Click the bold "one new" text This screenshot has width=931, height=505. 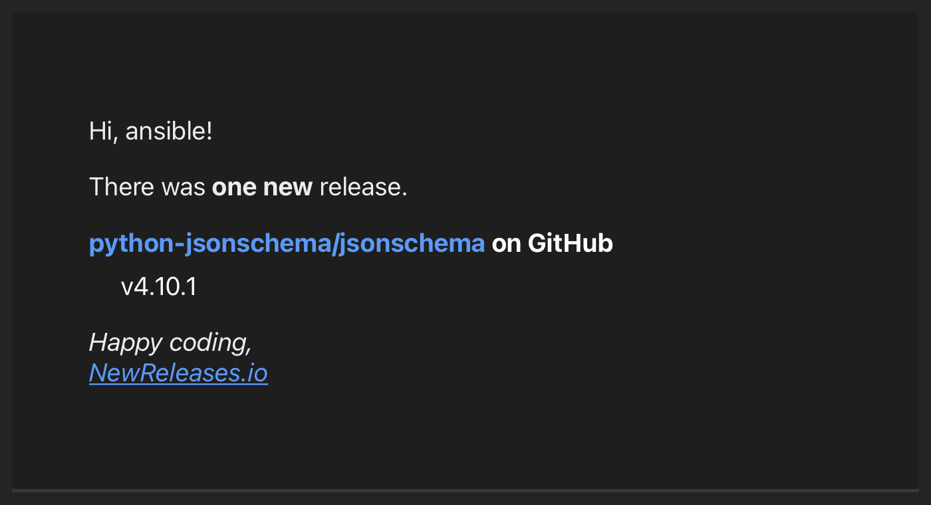(x=262, y=187)
